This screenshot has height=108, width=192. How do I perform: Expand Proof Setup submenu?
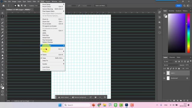[x=52, y=4]
